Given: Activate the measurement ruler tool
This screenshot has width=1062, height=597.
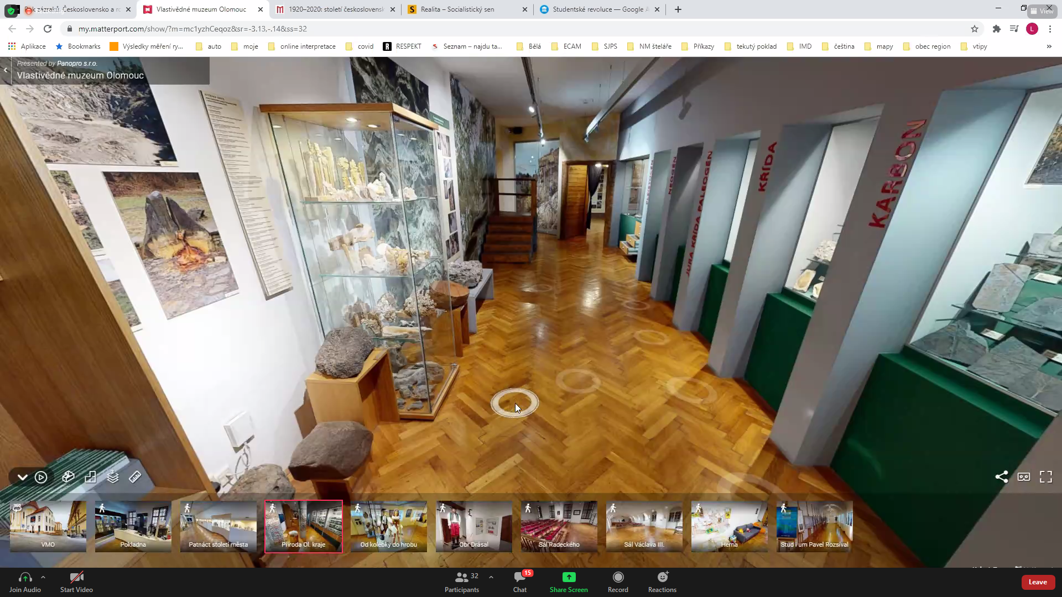Looking at the screenshot, I should click(x=135, y=477).
